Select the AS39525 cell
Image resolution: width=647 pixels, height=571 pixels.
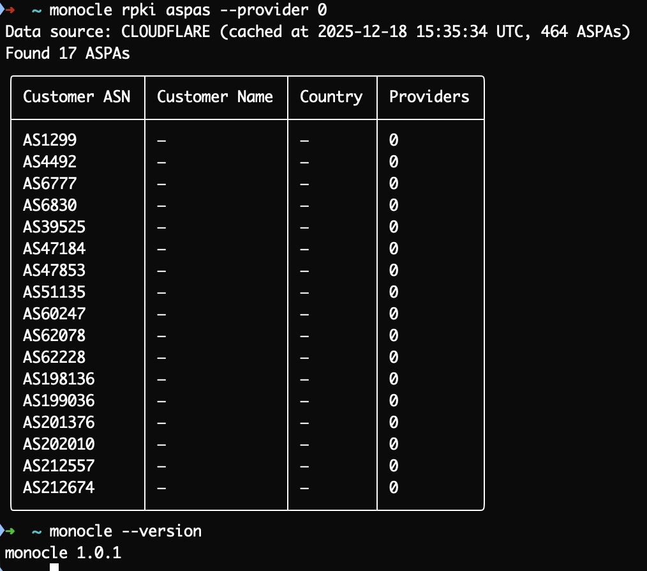[x=54, y=227]
